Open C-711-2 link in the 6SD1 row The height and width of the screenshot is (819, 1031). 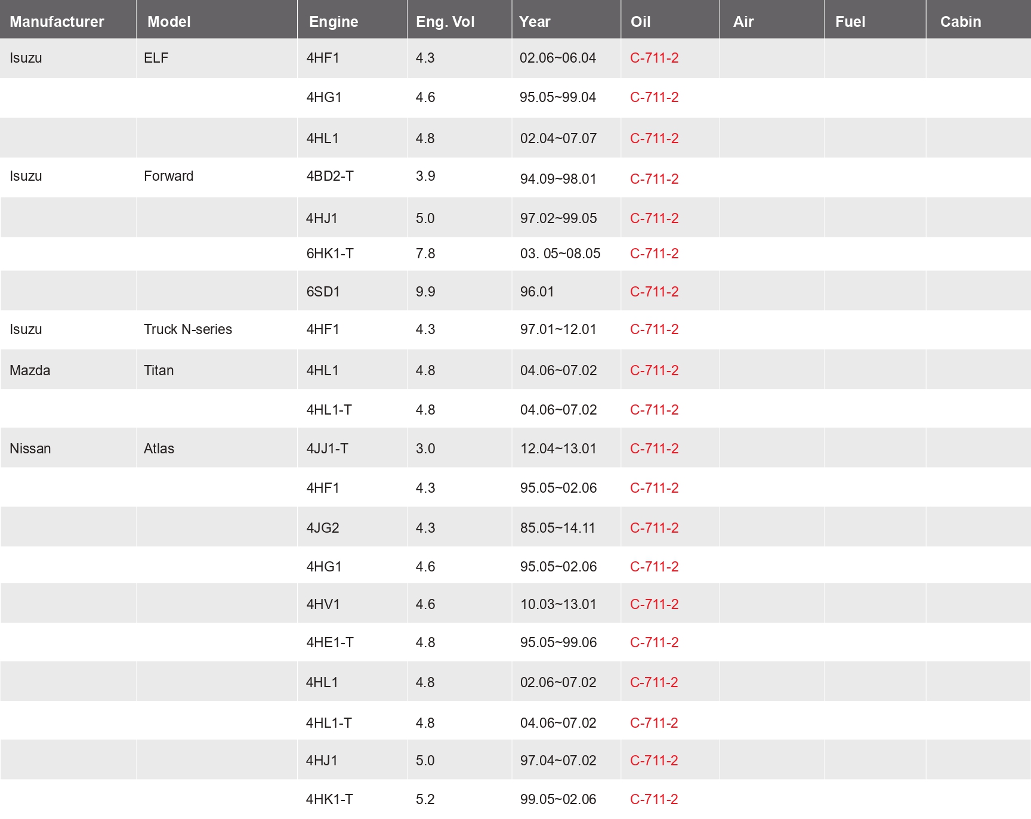pos(655,292)
